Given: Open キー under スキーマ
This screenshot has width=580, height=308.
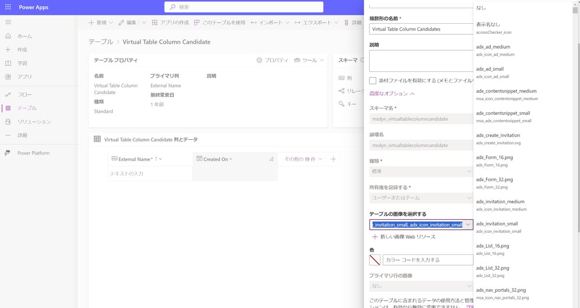Looking at the screenshot, I should tap(348, 104).
